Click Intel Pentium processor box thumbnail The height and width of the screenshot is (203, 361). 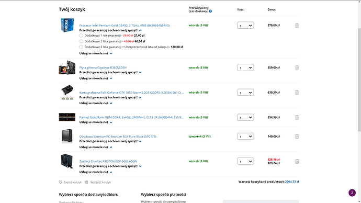point(67,25)
